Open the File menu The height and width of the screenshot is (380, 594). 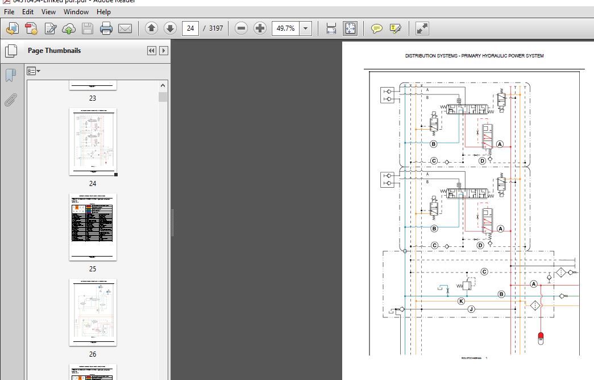pyautogui.click(x=9, y=12)
